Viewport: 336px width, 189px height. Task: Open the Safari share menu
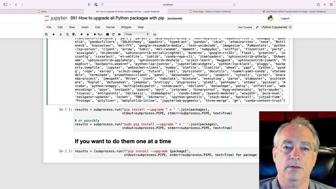(x=318, y=5)
